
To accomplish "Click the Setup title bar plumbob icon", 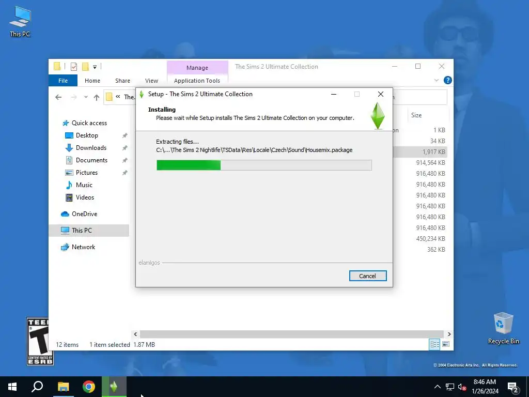I will point(142,94).
